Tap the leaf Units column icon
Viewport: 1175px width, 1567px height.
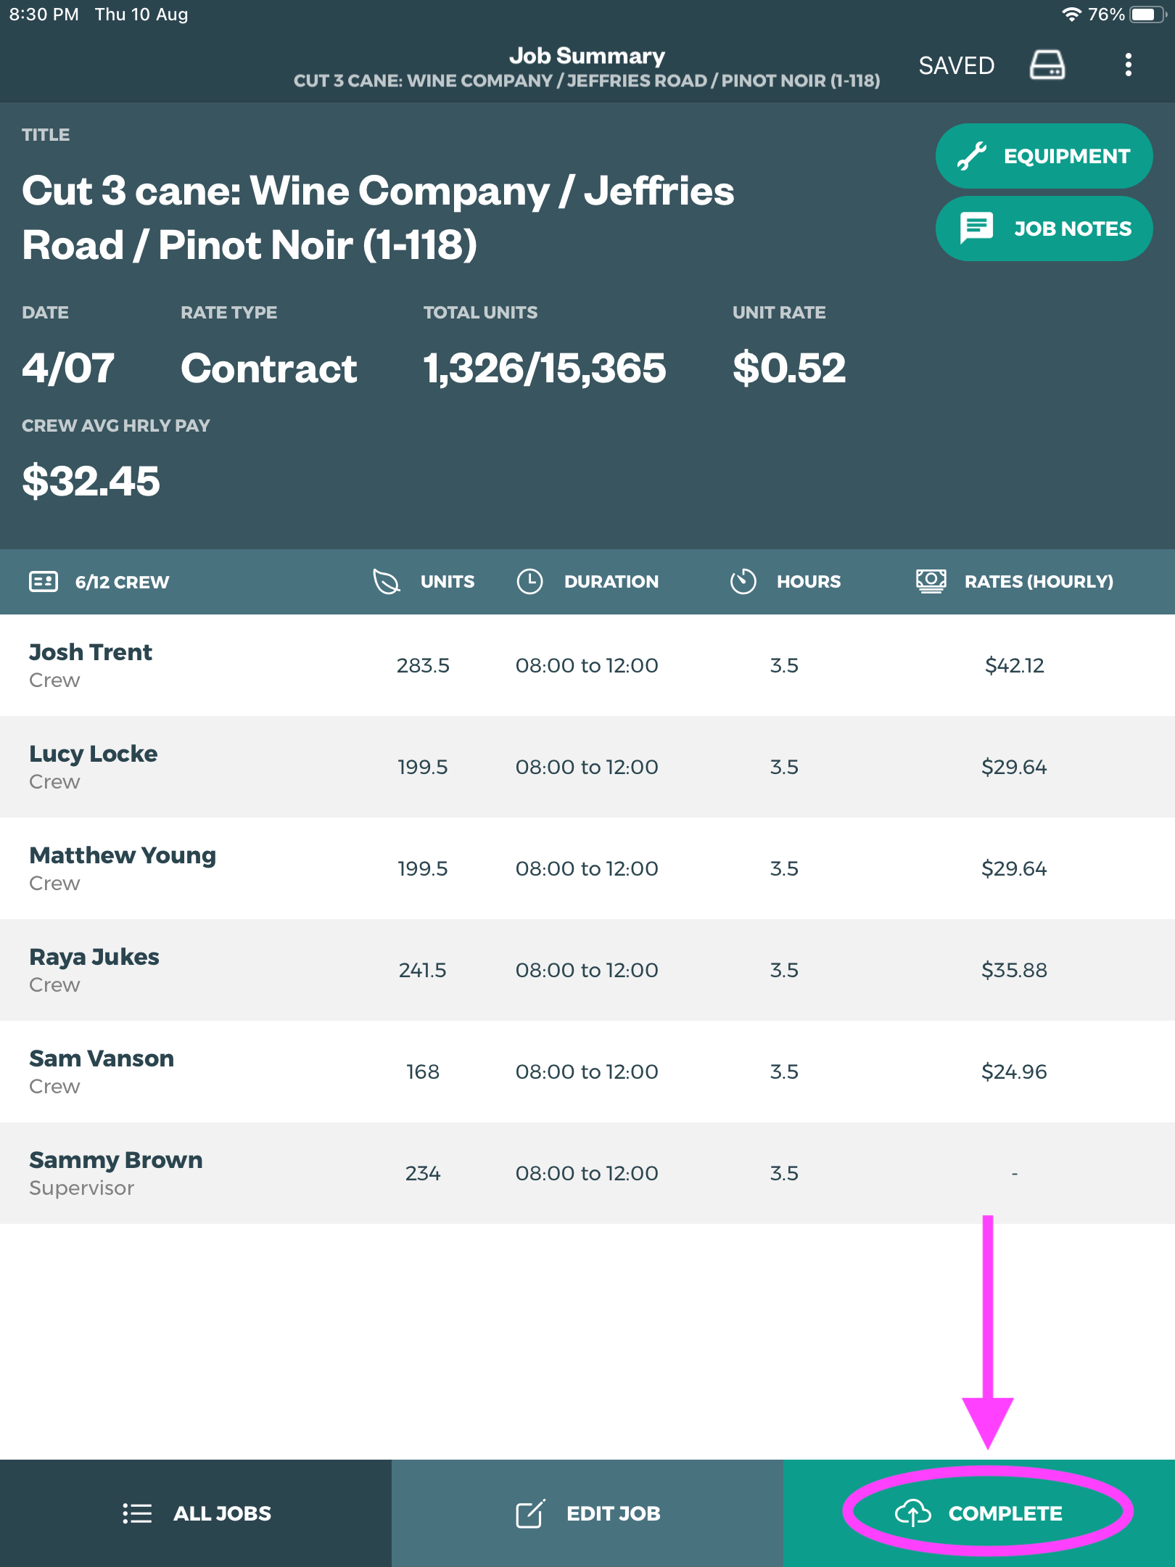tap(386, 582)
